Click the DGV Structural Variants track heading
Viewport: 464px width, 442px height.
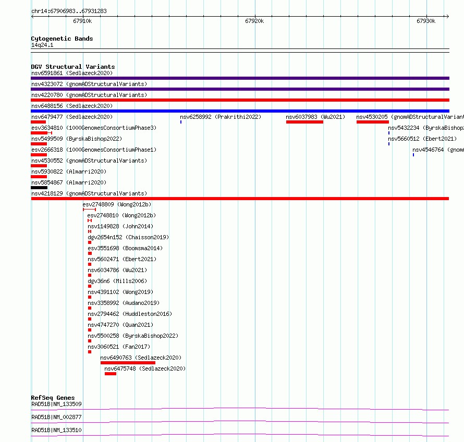click(73, 67)
